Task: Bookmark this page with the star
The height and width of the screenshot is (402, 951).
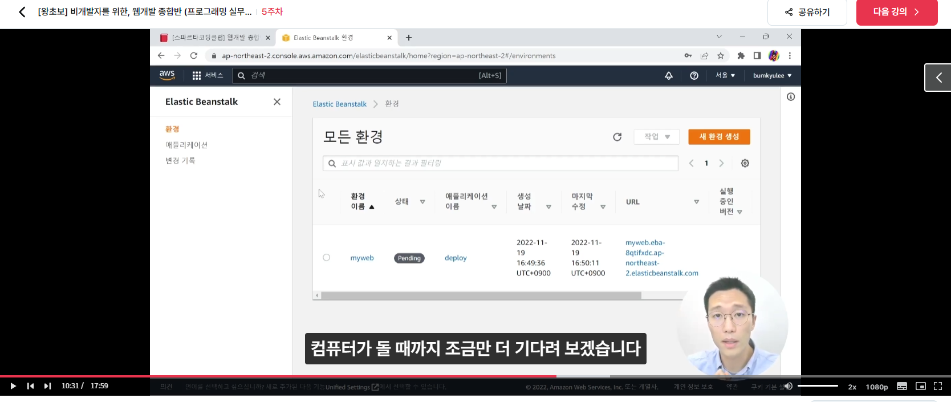Action: pyautogui.click(x=721, y=56)
